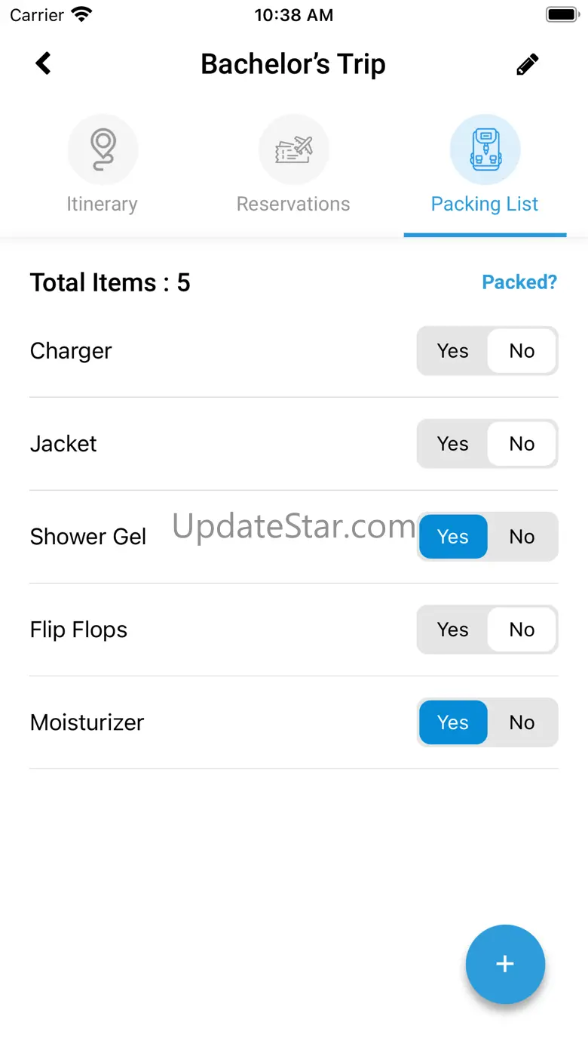This screenshot has width=588, height=1047.
Task: Set Jacket packed to Yes
Action: pos(453,444)
